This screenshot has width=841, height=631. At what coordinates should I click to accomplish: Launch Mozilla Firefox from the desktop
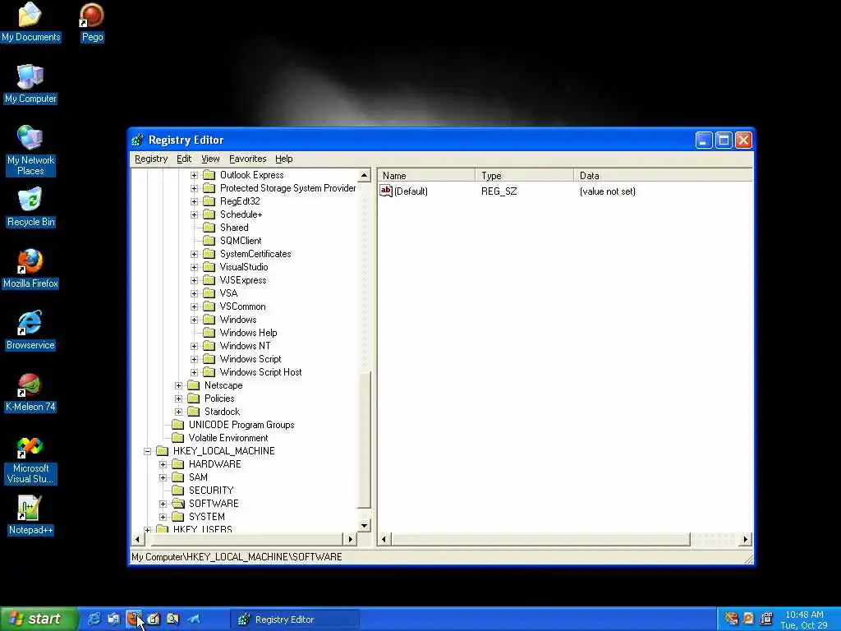[30, 269]
